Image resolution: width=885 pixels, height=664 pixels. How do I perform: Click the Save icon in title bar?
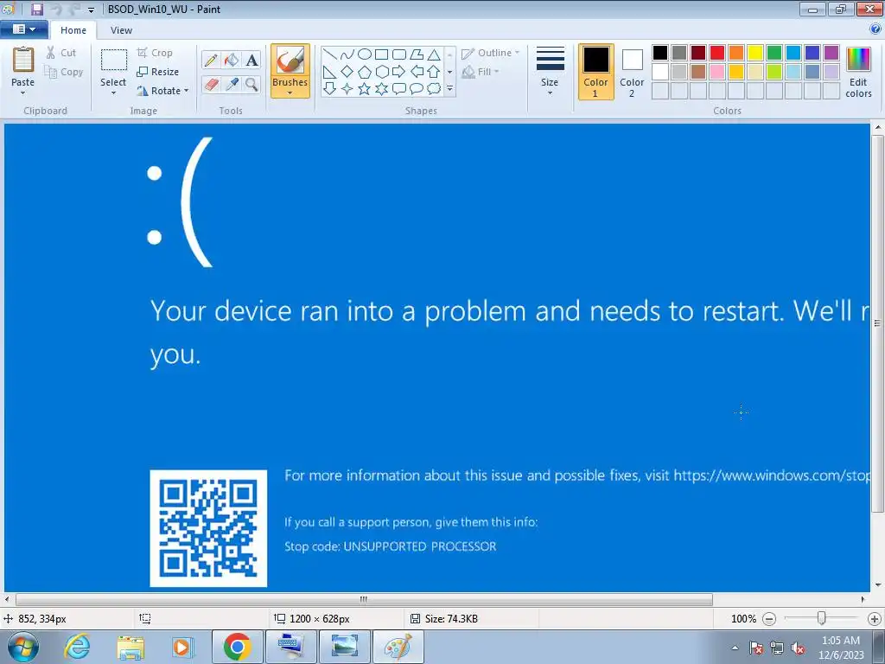[36, 9]
